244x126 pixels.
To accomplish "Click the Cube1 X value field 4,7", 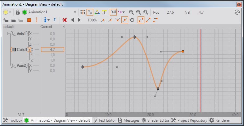I will click(52, 49).
